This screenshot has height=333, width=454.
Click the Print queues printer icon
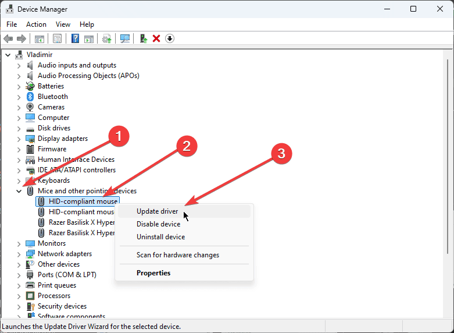30,285
